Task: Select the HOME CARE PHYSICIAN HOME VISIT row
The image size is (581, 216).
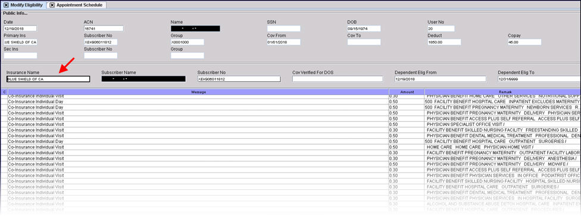Action: [x=290, y=147]
